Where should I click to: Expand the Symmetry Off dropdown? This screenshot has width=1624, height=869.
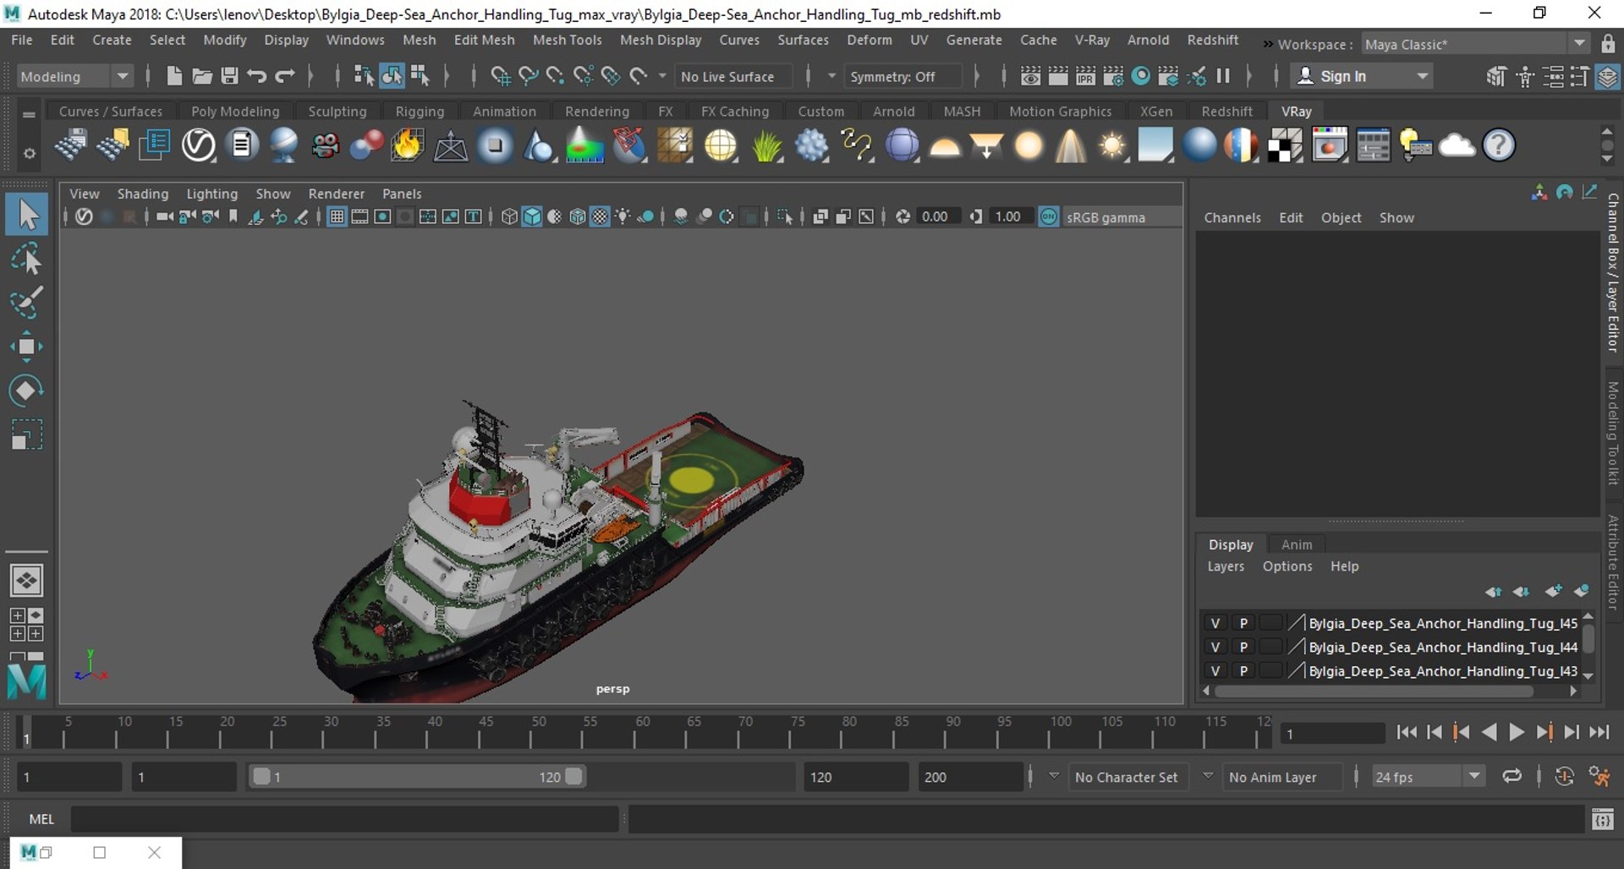(x=831, y=76)
